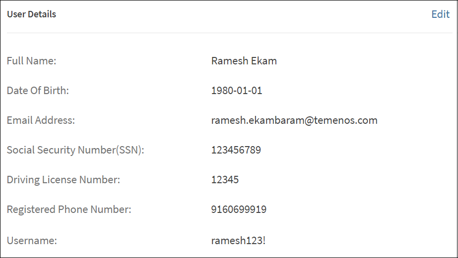This screenshot has height=258, width=458.
Task: Click the phone number 9160699919
Action: click(239, 209)
